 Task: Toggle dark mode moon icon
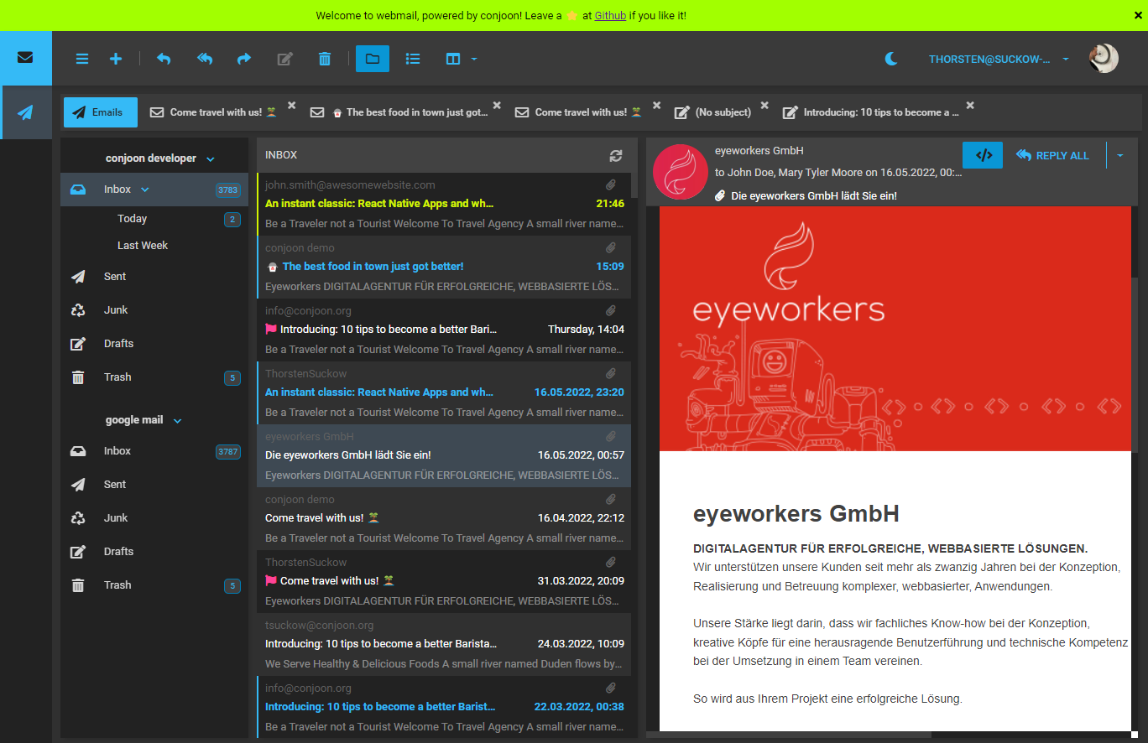pyautogui.click(x=891, y=59)
